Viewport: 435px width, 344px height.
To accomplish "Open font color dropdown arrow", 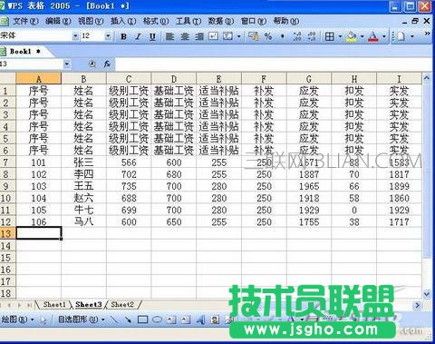I will [x=384, y=36].
